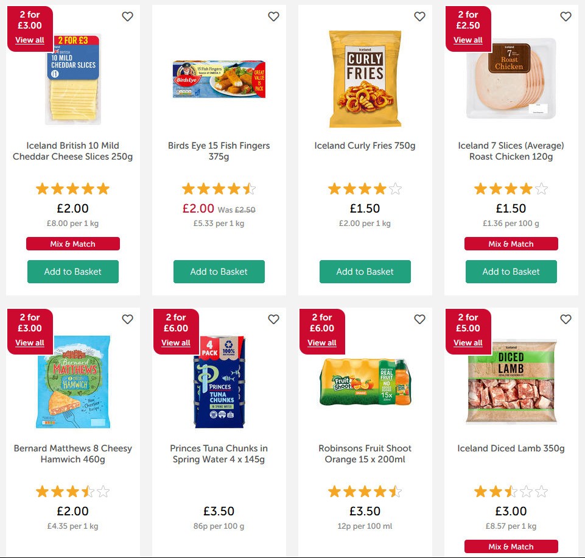Open the Iceland Curly Fries 750g product page
This screenshot has height=558, width=585.
coord(365,146)
